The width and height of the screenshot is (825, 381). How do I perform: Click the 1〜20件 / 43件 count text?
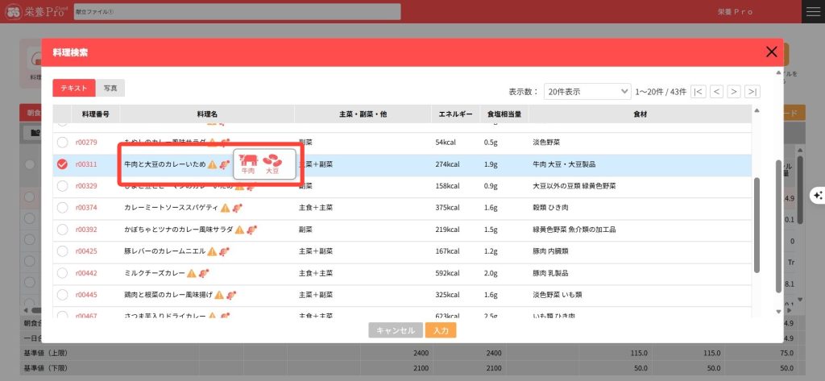(661, 92)
